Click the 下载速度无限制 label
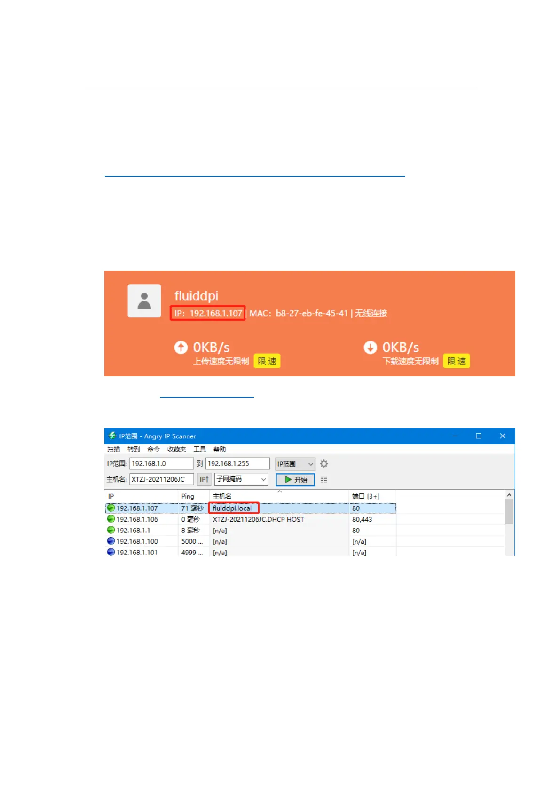Viewport: 560px width, 792px height. (410, 361)
